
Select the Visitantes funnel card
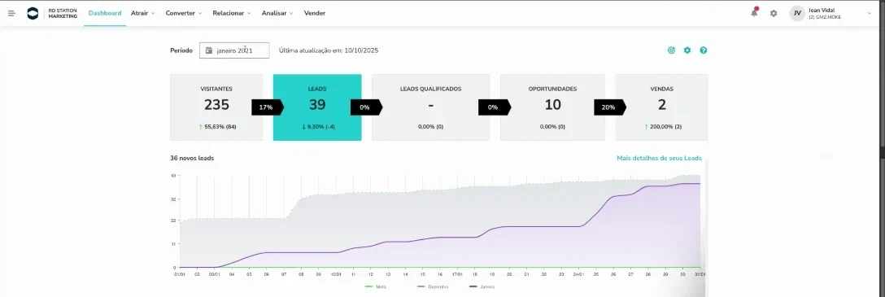[216, 107]
